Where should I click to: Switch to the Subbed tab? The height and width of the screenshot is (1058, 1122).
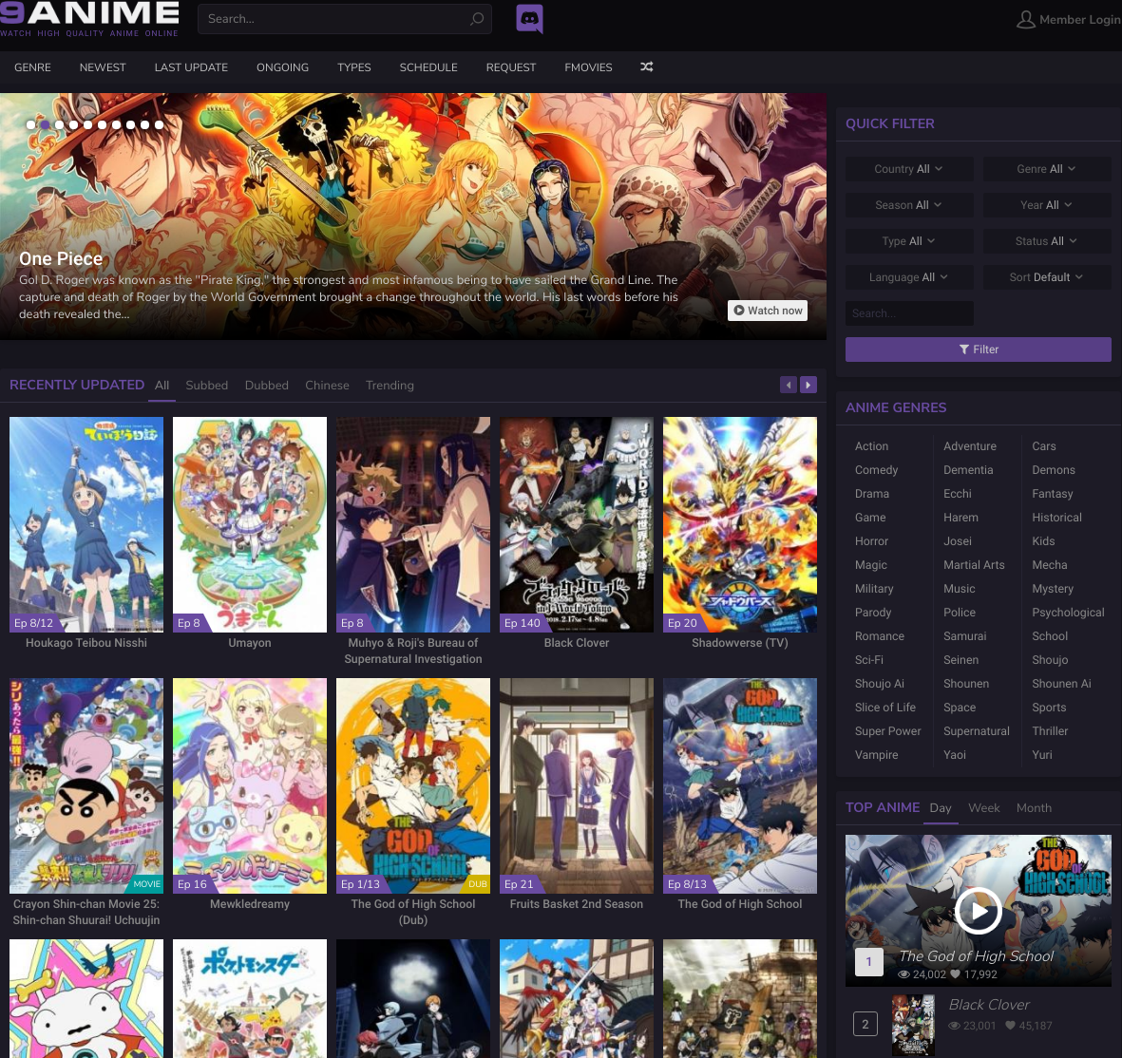(x=207, y=385)
